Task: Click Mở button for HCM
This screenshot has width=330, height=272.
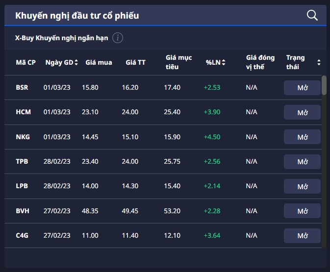Action: 302,112
